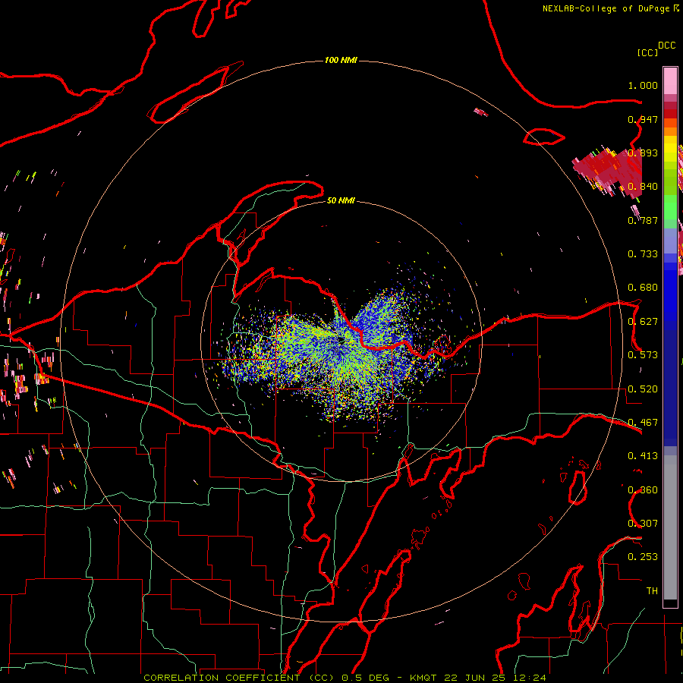Pick the bright green segment of color bar
Screen dimensions: 683x683
click(670, 207)
